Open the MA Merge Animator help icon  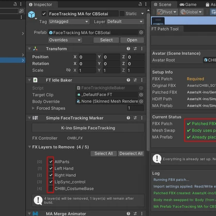[x=128, y=213]
